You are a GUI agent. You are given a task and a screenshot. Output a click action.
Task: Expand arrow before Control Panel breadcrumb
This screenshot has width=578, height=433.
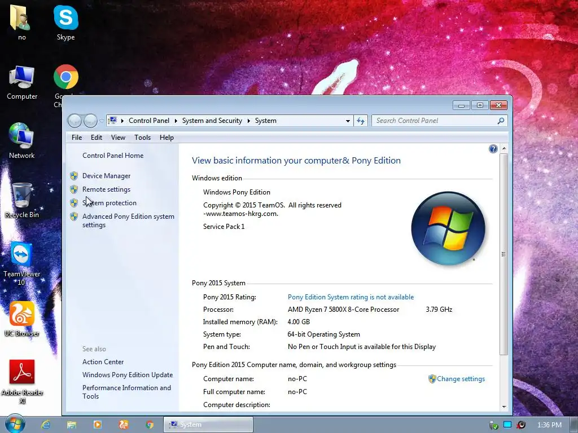(122, 121)
